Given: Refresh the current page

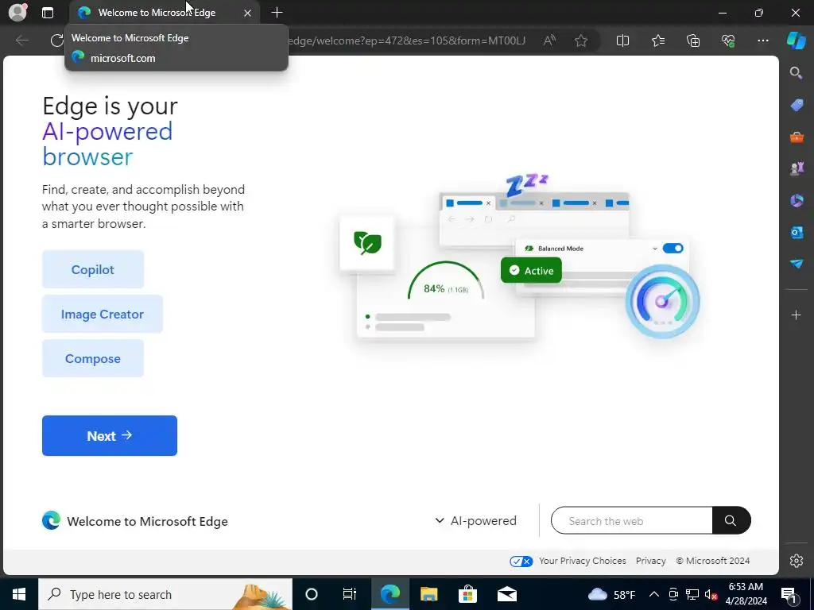Looking at the screenshot, I should click(x=56, y=41).
